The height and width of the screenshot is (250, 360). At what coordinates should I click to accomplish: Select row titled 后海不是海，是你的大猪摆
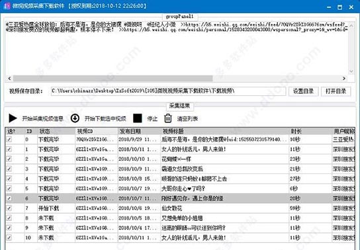click(x=180, y=140)
